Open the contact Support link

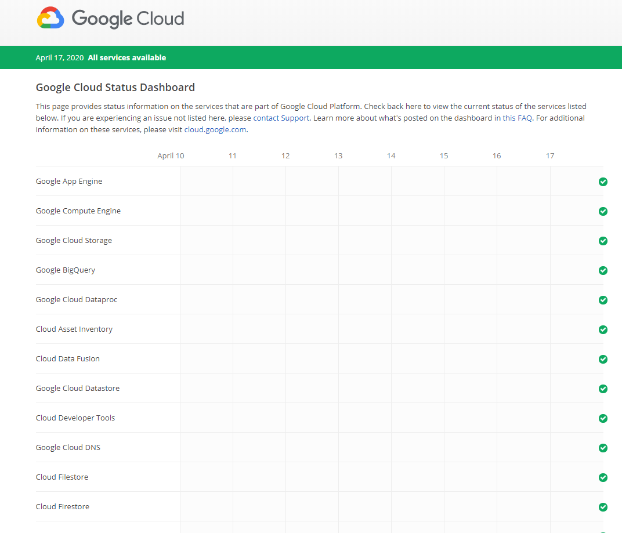tap(281, 118)
